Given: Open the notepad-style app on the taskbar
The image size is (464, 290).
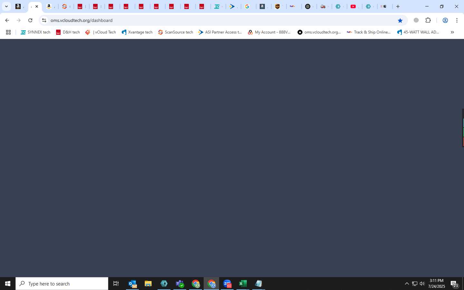Looking at the screenshot, I should click(x=259, y=284).
